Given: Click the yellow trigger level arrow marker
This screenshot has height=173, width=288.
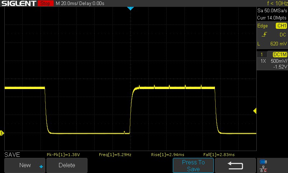Looking at the screenshot, I should coord(255,111).
